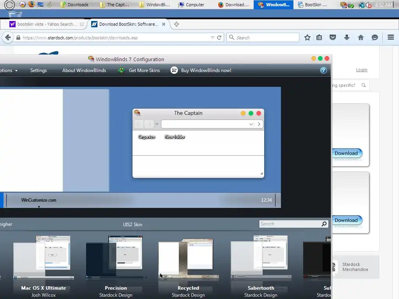Click the WindowBlinds title bar palette icon
399x299 pixels.
click(91, 59)
